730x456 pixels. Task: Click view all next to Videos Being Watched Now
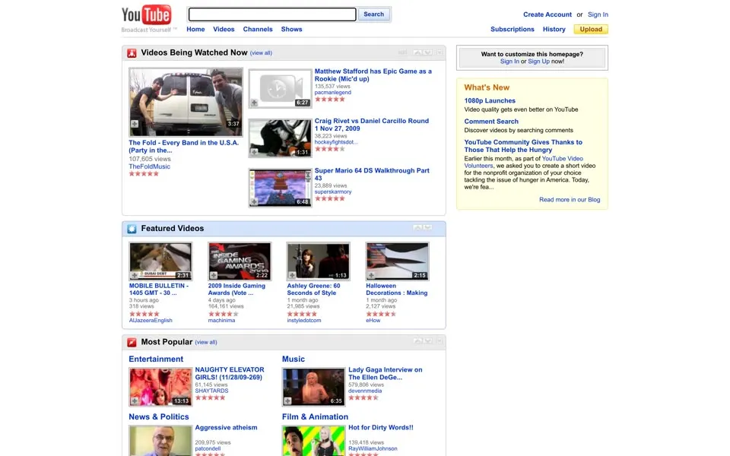tap(261, 53)
